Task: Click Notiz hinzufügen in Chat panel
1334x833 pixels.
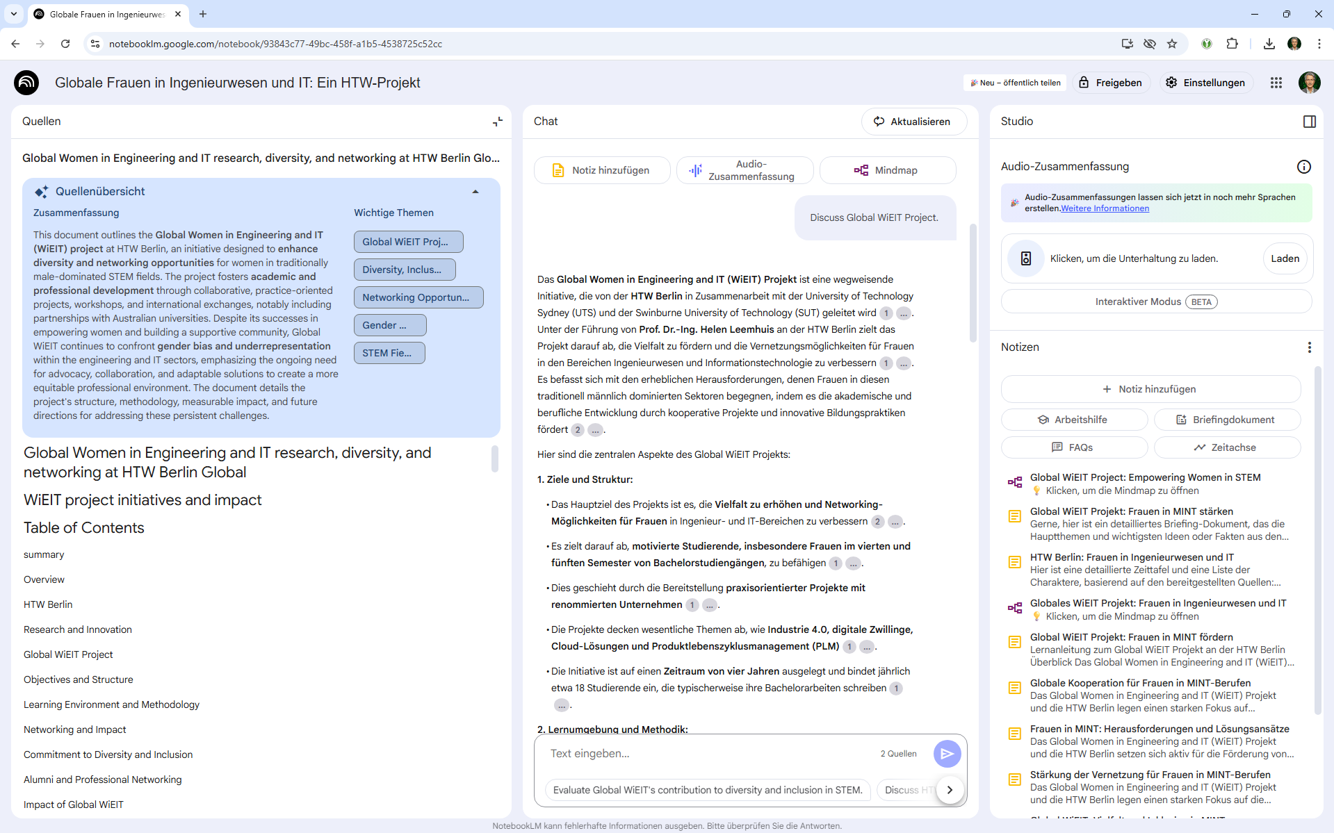Action: [601, 170]
